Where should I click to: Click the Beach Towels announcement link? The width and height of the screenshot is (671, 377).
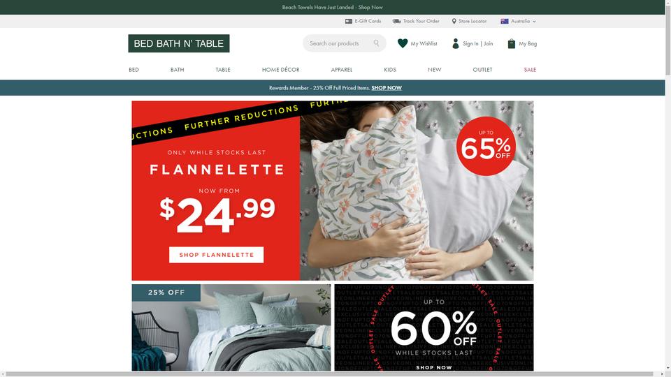click(333, 7)
